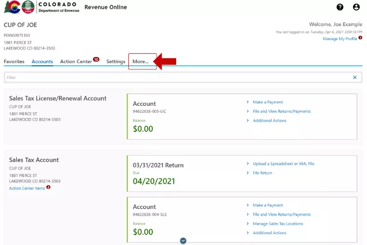This screenshot has width=367, height=245.
Task: Type in the Filter input field
Action: tap(176, 77)
